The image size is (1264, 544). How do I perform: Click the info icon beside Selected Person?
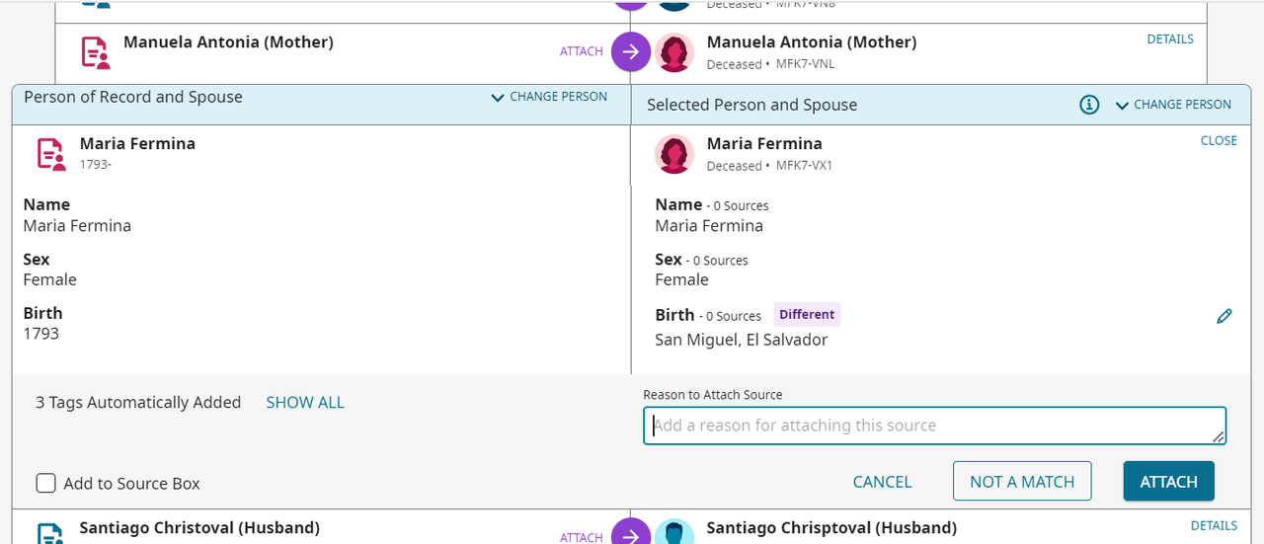1089,105
